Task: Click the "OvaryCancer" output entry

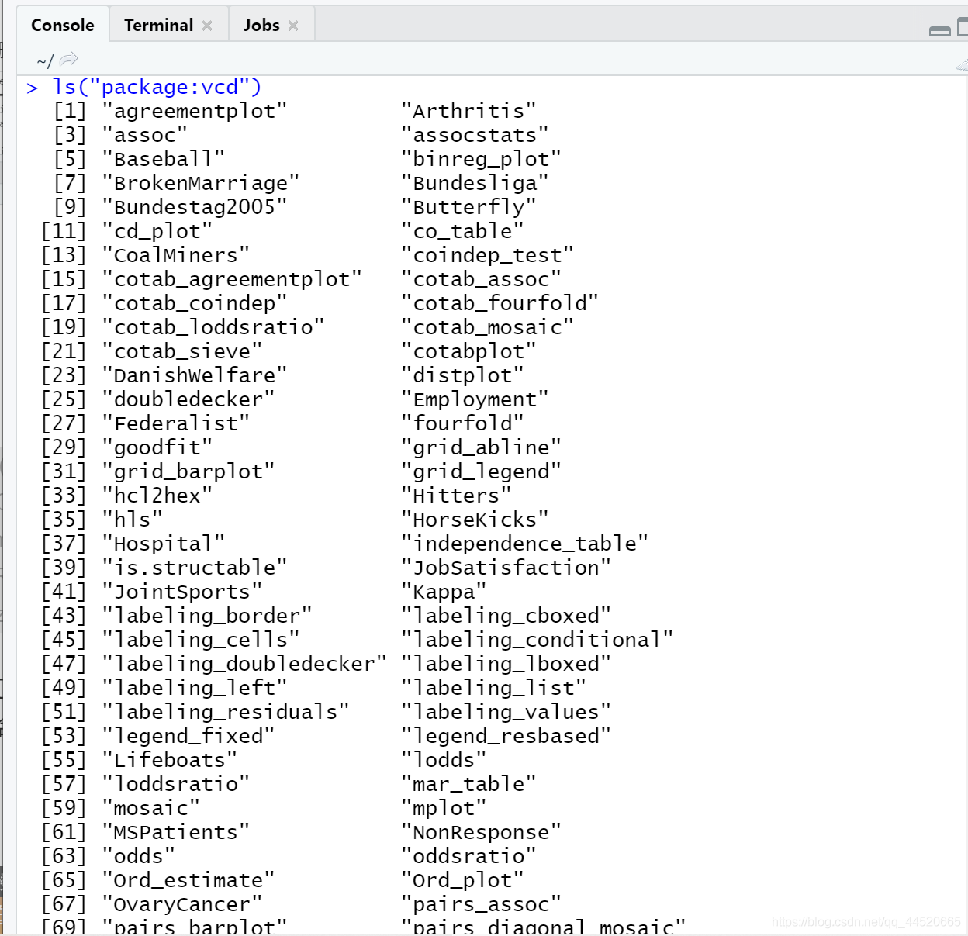Action: pos(182,904)
